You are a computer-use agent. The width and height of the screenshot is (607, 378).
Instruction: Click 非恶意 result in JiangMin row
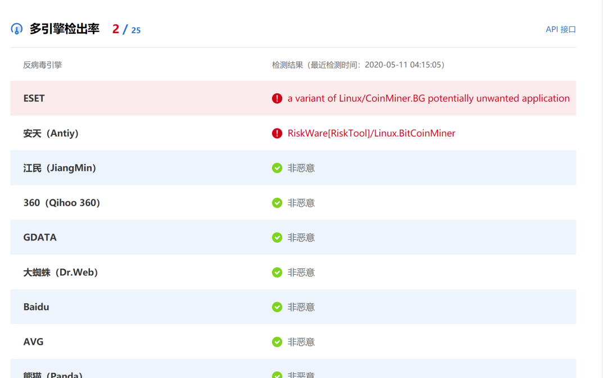click(301, 168)
